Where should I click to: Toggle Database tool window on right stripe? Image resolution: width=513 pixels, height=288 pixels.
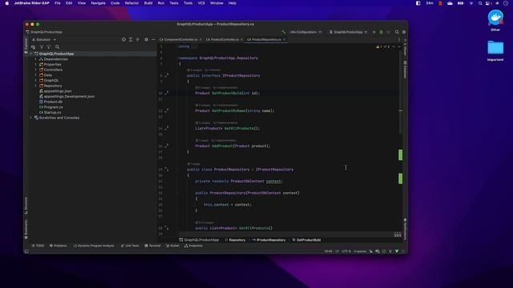pyautogui.click(x=405, y=70)
